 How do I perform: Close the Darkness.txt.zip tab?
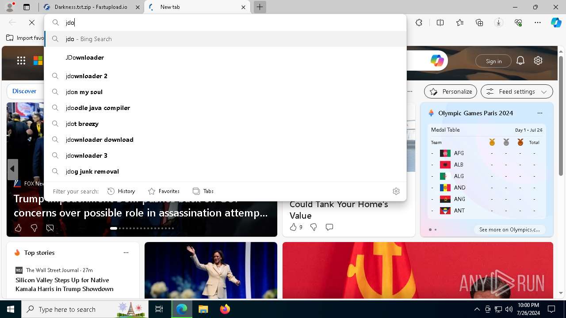coord(138,7)
